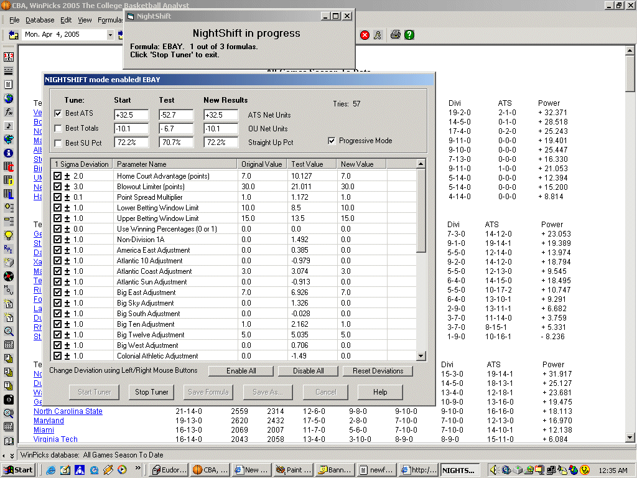Click the main window vertical scrollbar thumb
Screen dimensions: 637x478
pos(630,74)
